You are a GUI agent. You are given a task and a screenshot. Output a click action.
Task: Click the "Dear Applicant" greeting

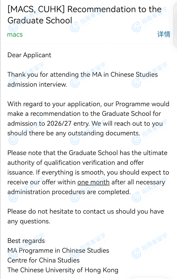tap(29, 55)
